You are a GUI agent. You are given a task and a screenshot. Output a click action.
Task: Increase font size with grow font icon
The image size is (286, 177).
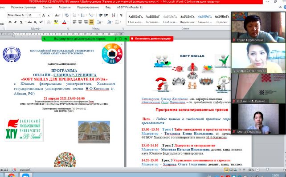tap(44, 15)
